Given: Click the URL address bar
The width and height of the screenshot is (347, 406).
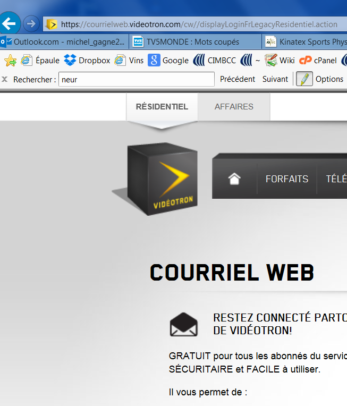Looking at the screenshot, I should tap(202, 24).
